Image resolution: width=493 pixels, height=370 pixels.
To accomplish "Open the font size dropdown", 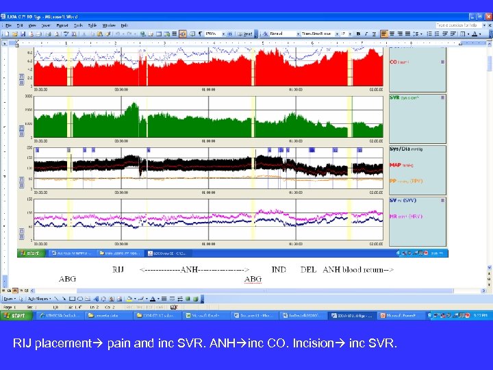I will click(350, 34).
